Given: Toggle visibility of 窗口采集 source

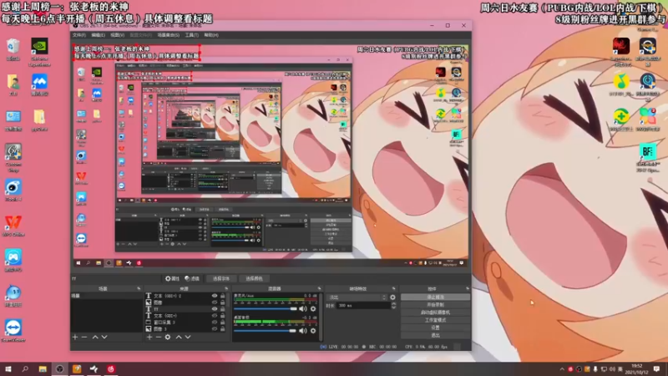Looking at the screenshot, I should [x=215, y=323].
